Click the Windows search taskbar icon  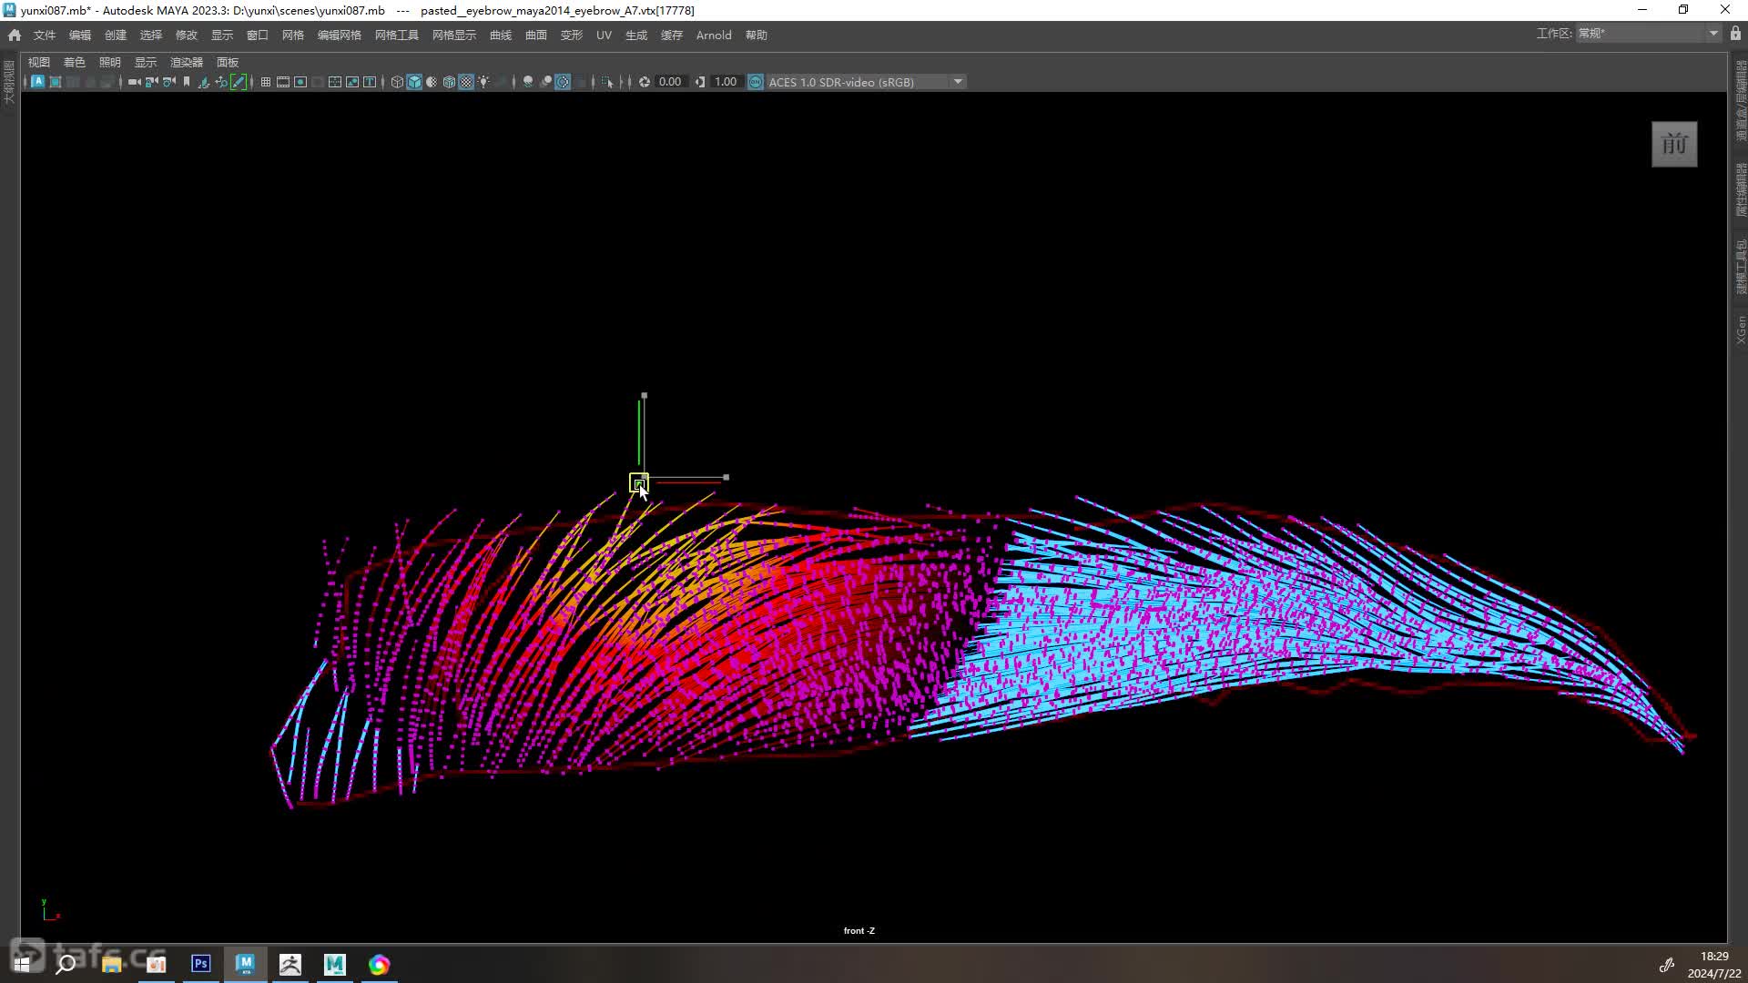point(66,964)
